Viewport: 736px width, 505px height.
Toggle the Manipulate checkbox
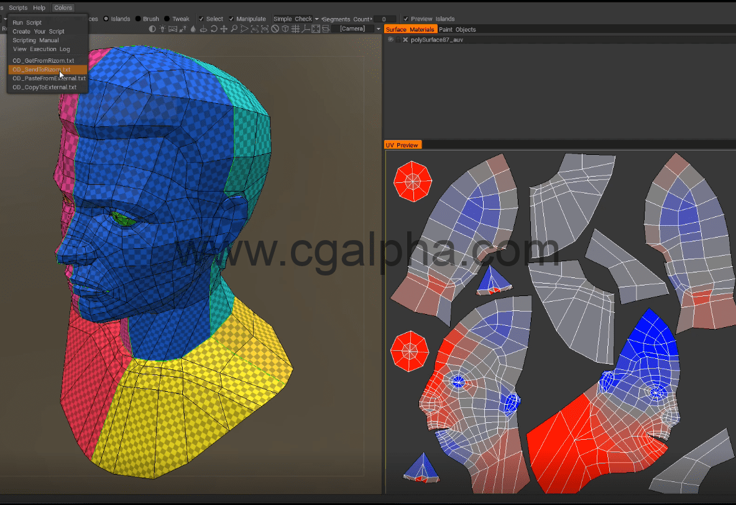pyautogui.click(x=231, y=19)
